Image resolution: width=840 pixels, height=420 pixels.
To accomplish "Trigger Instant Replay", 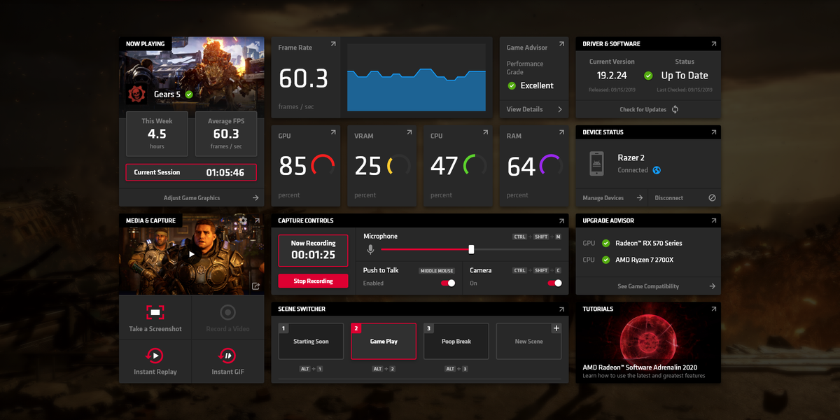I will (155, 356).
